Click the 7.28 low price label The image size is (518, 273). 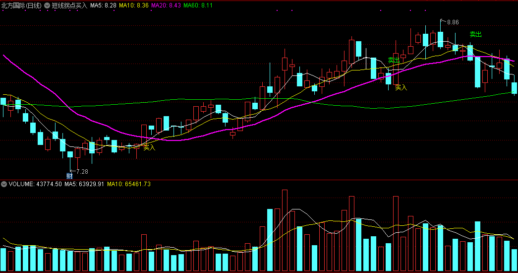click(82, 171)
